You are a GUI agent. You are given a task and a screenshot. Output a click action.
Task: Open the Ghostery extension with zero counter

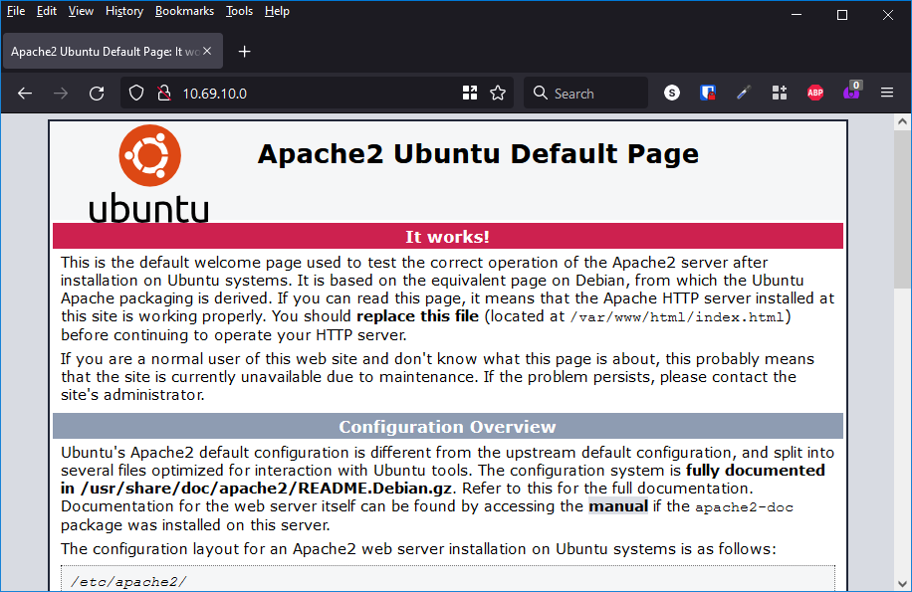[x=851, y=92]
